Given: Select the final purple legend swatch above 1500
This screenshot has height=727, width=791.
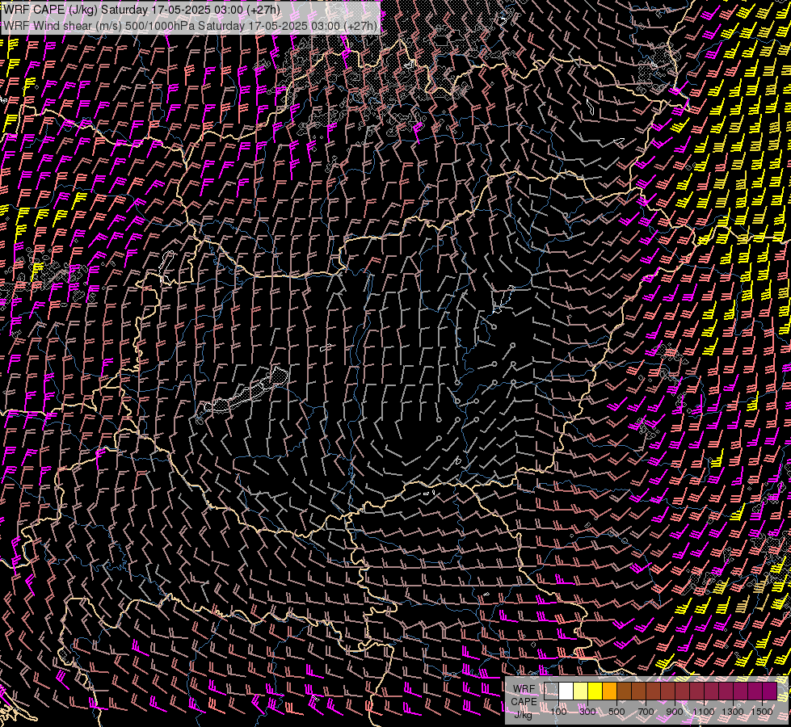Looking at the screenshot, I should 770,691.
